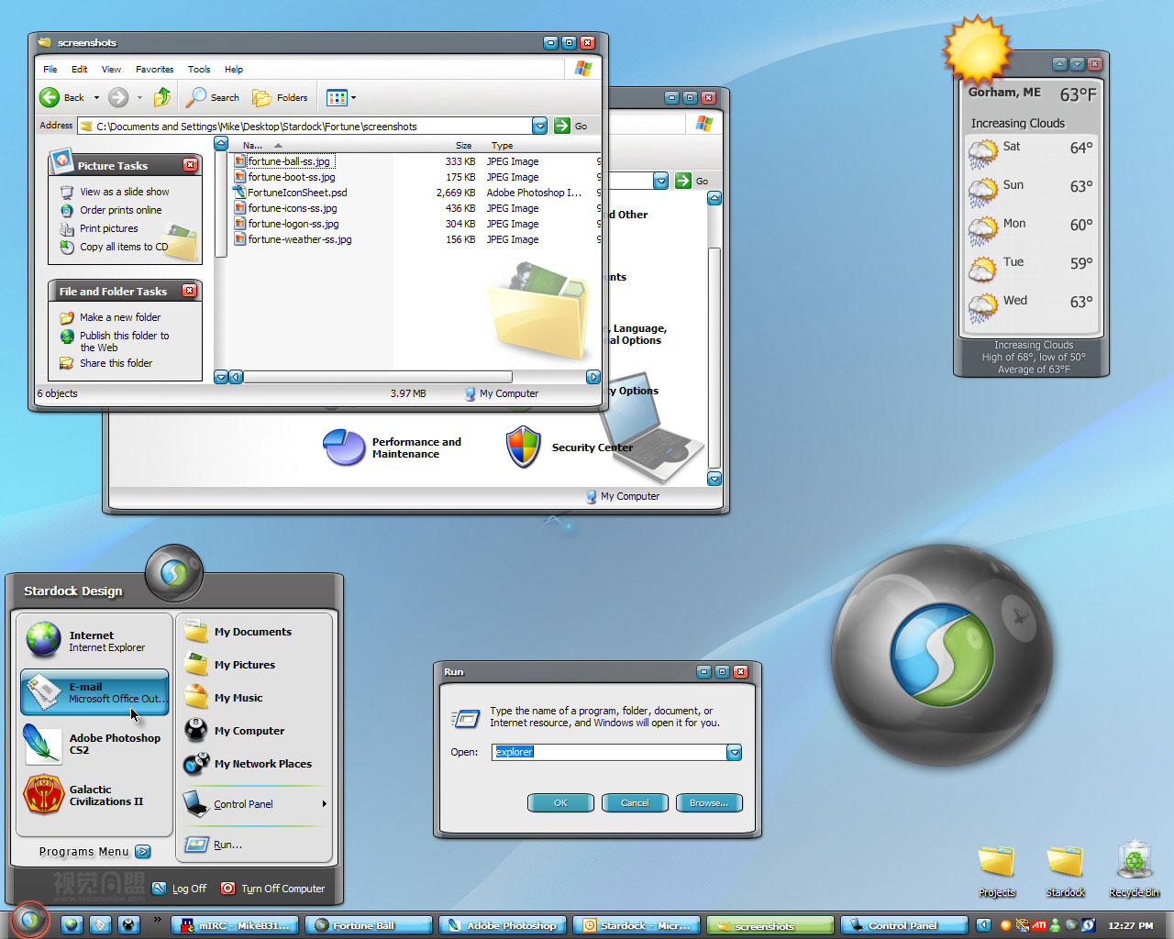
Task: Select E-mail Microsoft Office Outlook entry
Action: pyautogui.click(x=94, y=692)
